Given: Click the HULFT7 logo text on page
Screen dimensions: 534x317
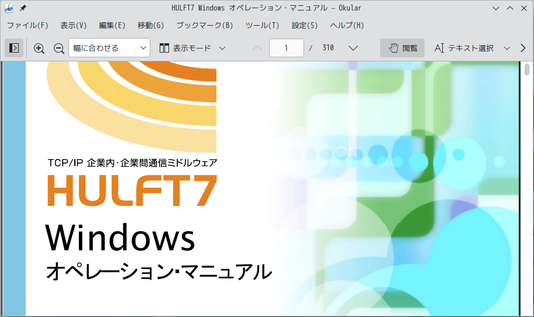Looking at the screenshot, I should pos(132,190).
